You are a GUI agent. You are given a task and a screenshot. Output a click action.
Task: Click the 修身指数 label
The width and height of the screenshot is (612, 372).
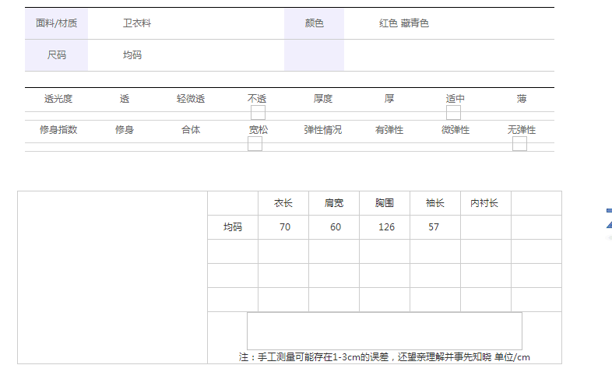click(x=58, y=130)
